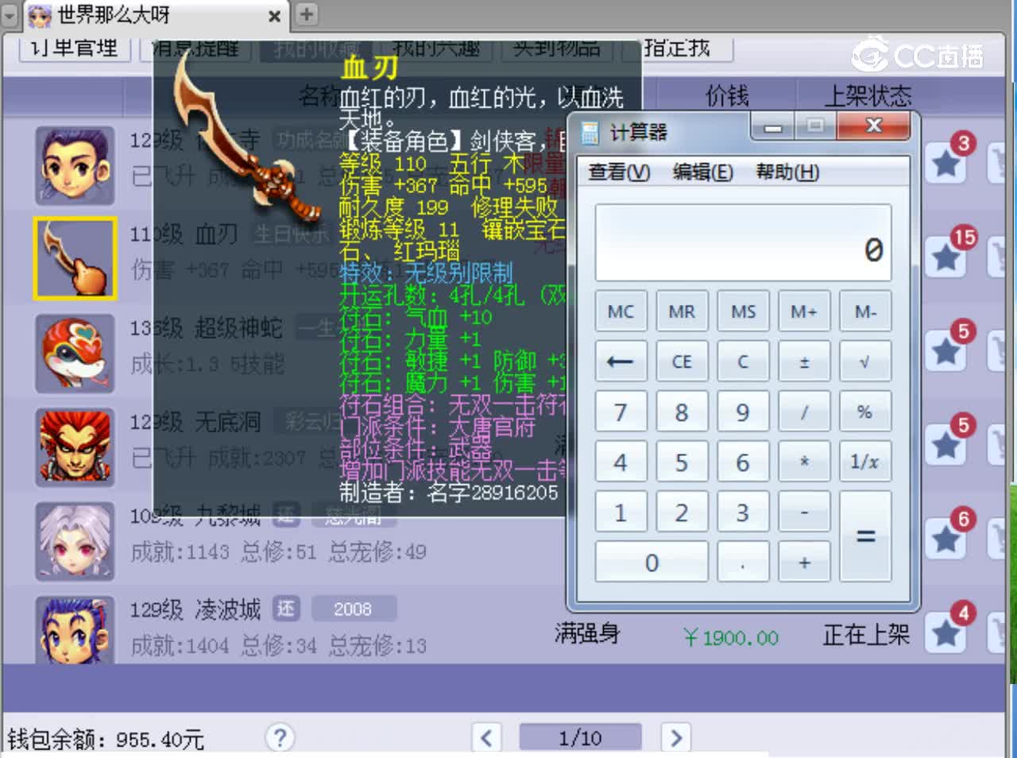Click calculator digit 0
1017x758 pixels.
[652, 563]
